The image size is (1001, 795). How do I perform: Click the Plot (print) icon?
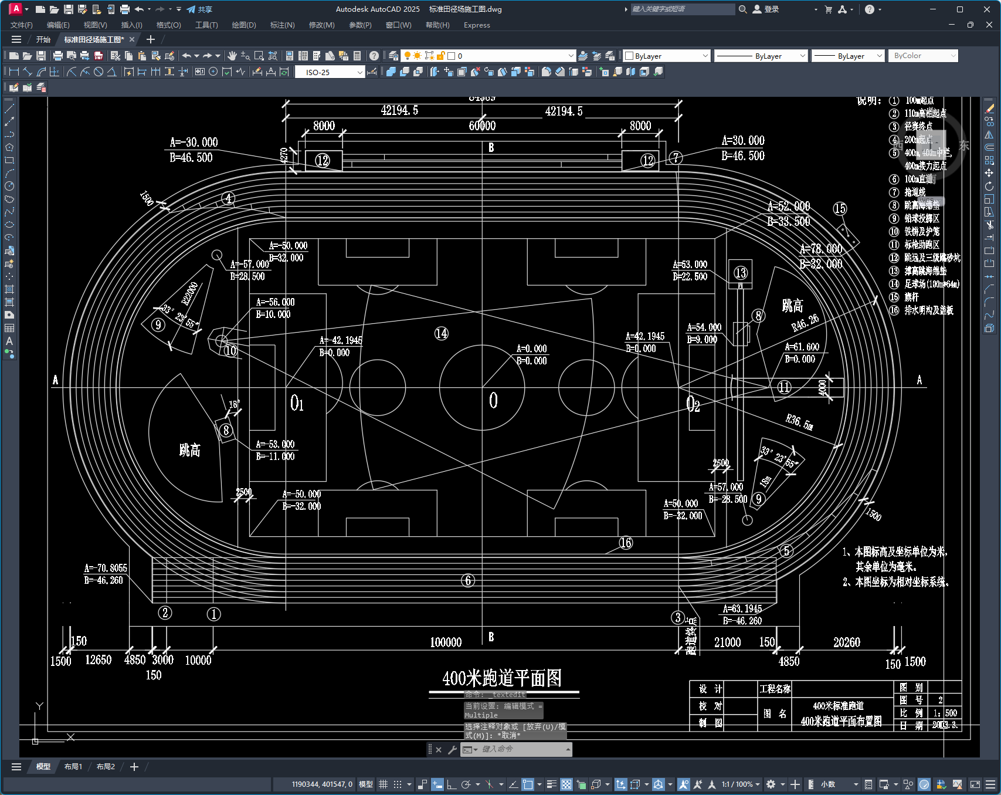tap(57, 56)
